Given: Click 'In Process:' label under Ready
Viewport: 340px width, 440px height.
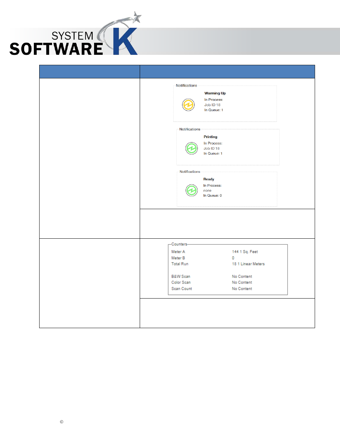Looking at the screenshot, I should [x=212, y=186].
